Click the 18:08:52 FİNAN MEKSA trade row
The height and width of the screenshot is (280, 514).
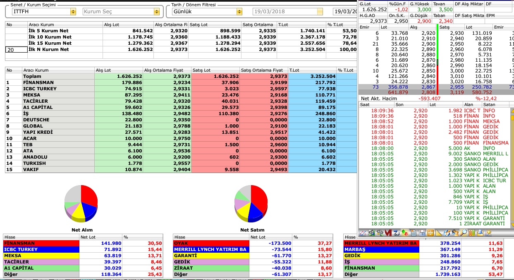pyautogui.click(x=434, y=121)
